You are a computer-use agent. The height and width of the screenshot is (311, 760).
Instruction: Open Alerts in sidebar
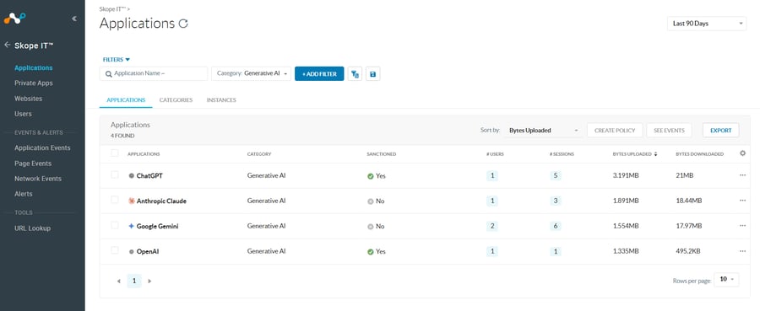point(24,194)
